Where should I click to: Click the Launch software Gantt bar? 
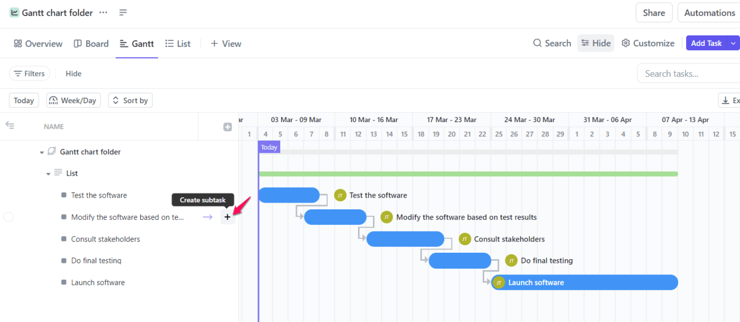[x=585, y=282]
